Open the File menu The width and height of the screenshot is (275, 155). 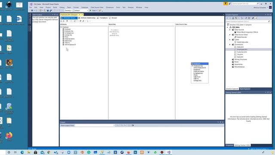point(31,7)
